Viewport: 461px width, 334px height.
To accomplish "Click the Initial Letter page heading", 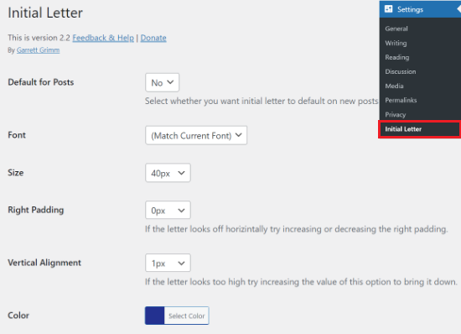I will (x=45, y=13).
